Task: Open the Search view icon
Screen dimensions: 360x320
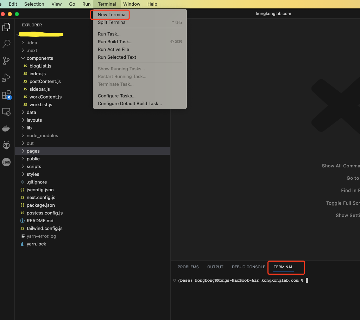Action: [6, 44]
